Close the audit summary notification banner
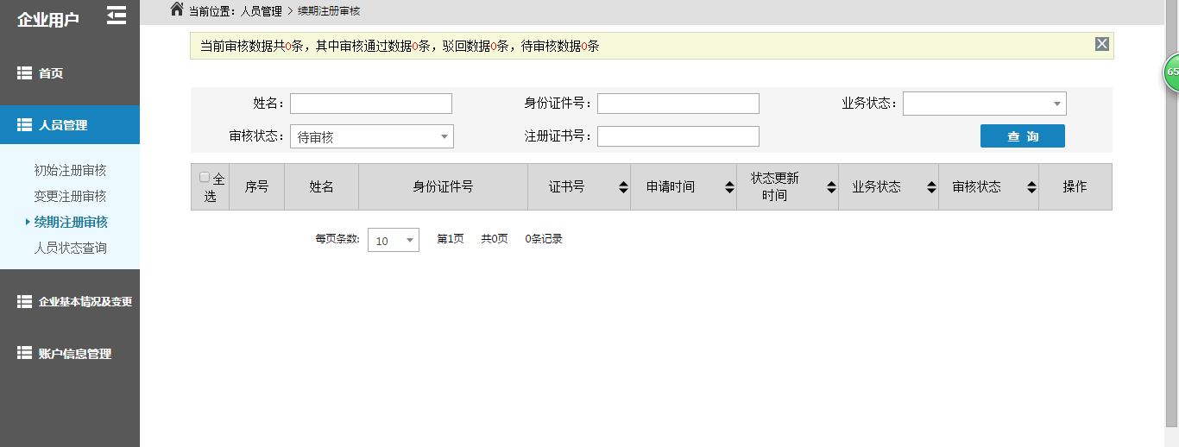Screen dimensions: 1179x447 click(1101, 45)
